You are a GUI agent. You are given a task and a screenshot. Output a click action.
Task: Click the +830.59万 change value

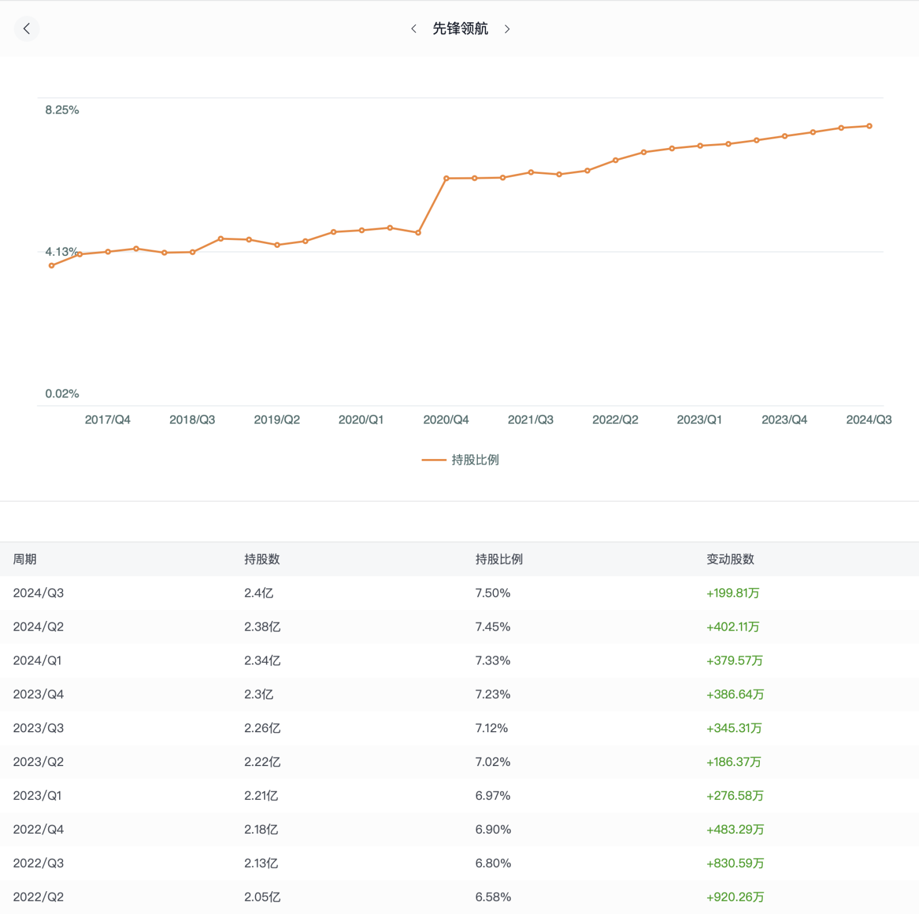click(735, 864)
